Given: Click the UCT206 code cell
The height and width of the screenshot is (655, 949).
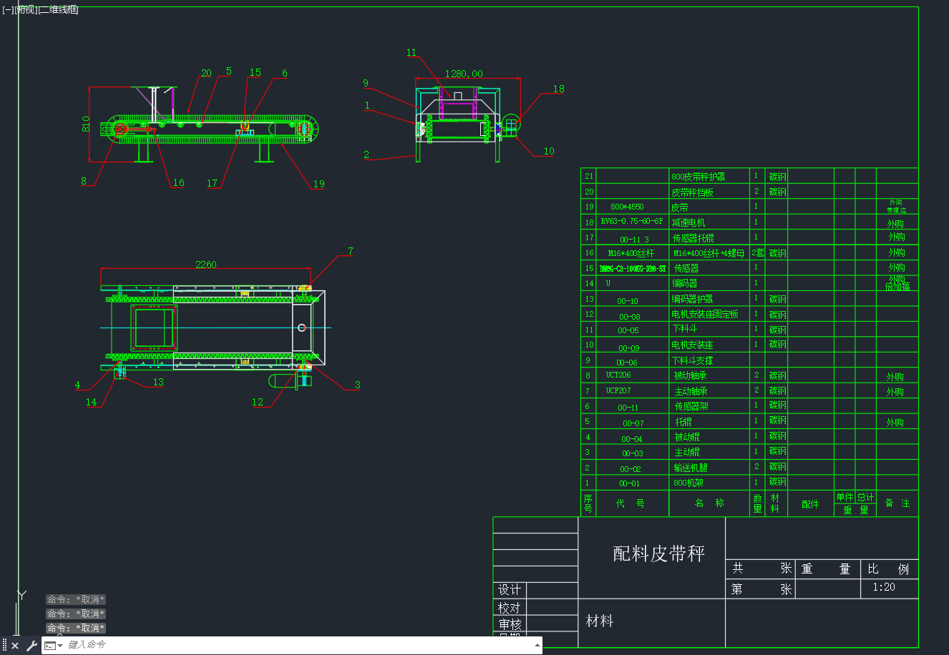Looking at the screenshot, I should pos(618,375).
